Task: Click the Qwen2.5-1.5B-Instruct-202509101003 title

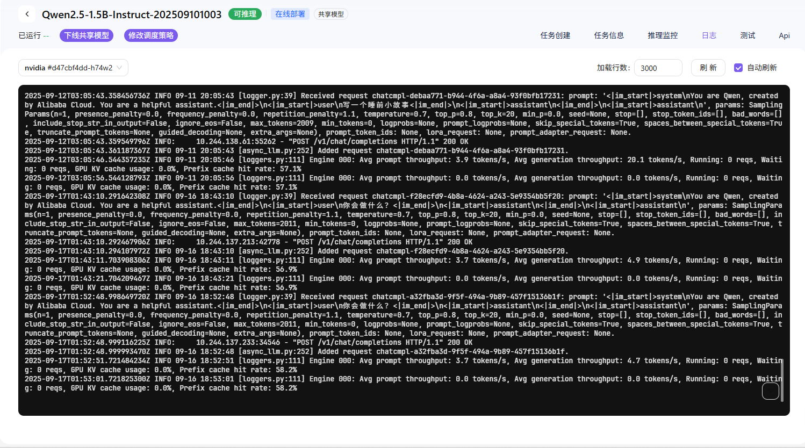Action: (132, 15)
